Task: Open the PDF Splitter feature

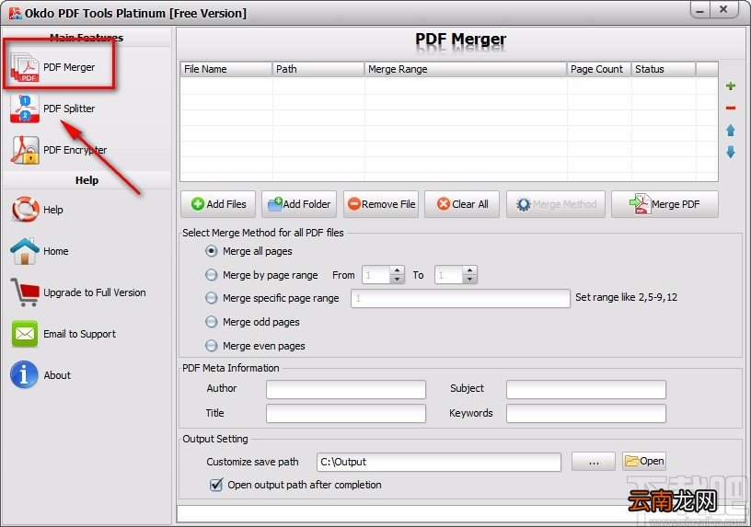Action: click(52, 109)
